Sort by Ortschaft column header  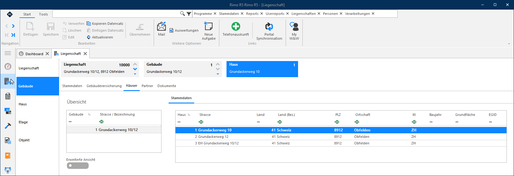click(x=363, y=115)
